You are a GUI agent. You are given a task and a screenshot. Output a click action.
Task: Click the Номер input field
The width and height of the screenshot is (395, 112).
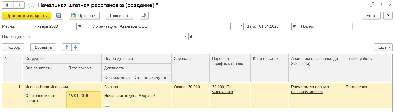(334, 26)
